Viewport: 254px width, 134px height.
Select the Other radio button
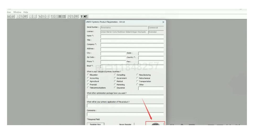point(137,84)
